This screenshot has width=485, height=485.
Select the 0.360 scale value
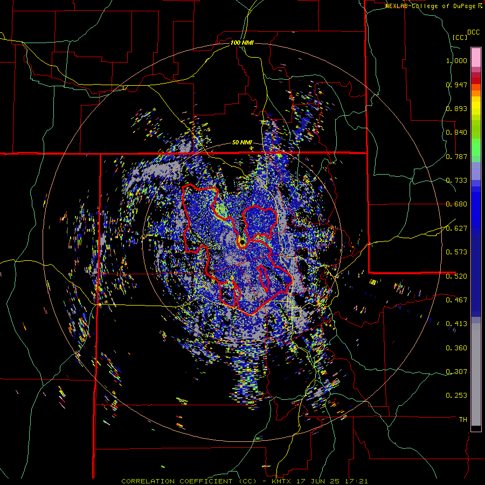click(456, 348)
